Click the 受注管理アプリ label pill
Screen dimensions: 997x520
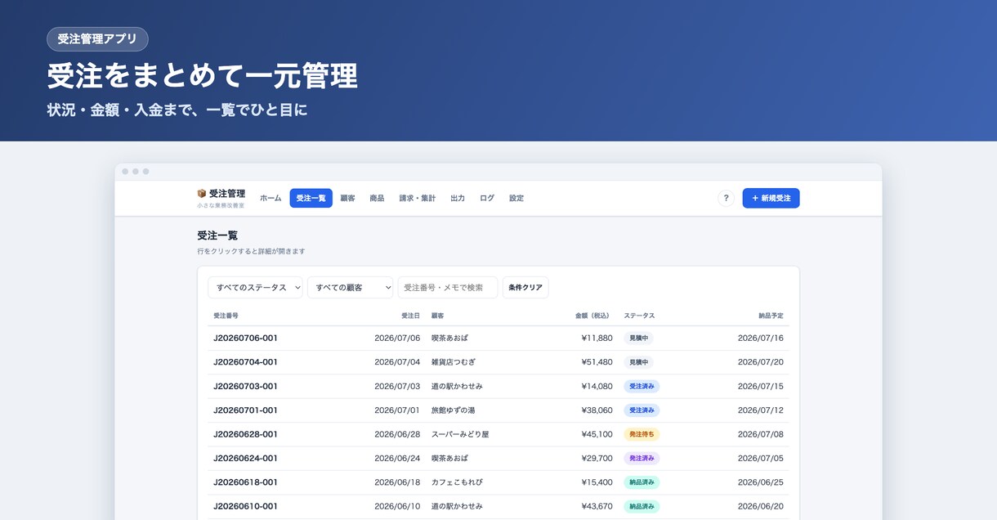[x=97, y=39]
